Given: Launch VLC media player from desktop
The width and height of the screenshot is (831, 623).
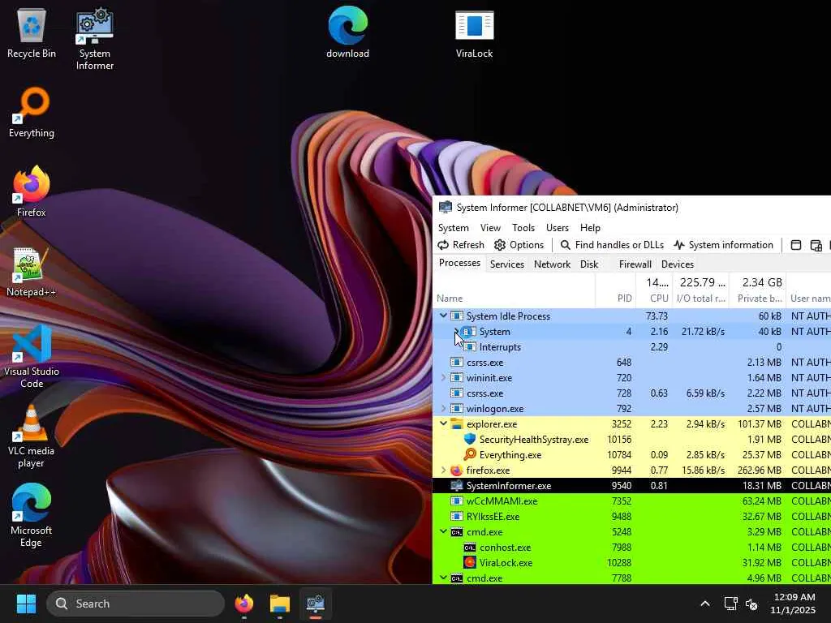Looking at the screenshot, I should 31,436.
